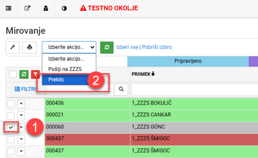Viewport: 258px width, 158px height.
Task: Expand row menu for last 000437 row
Action: 21,151
